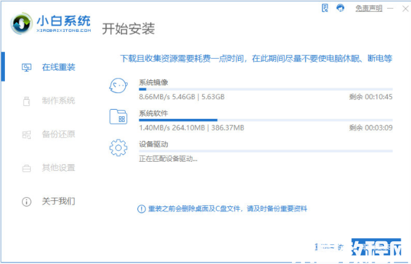The height and width of the screenshot is (264, 411).
Task: Click the 1.40MB/s 264.10MB | 386.37MB text
Action: click(191, 127)
